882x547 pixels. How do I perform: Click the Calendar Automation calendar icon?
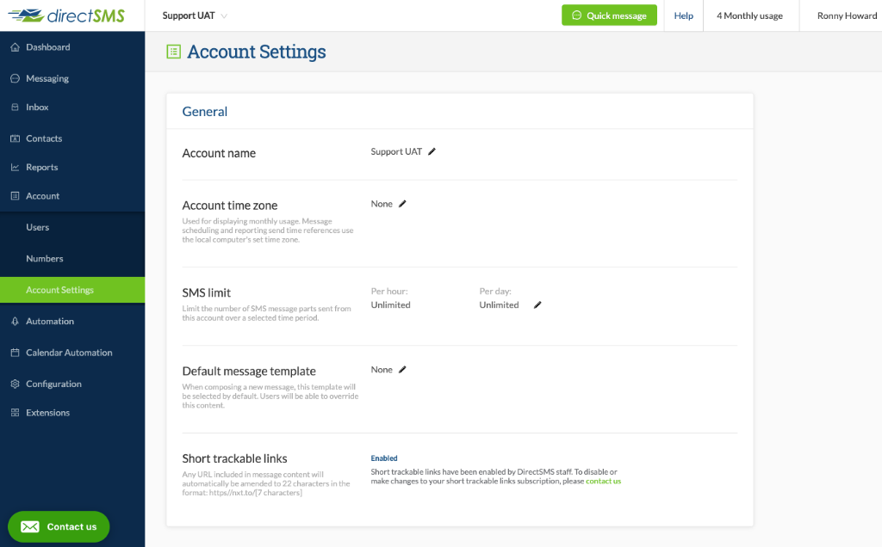point(16,353)
